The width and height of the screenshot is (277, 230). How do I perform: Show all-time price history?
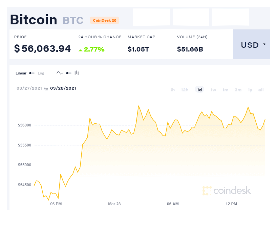point(261,90)
